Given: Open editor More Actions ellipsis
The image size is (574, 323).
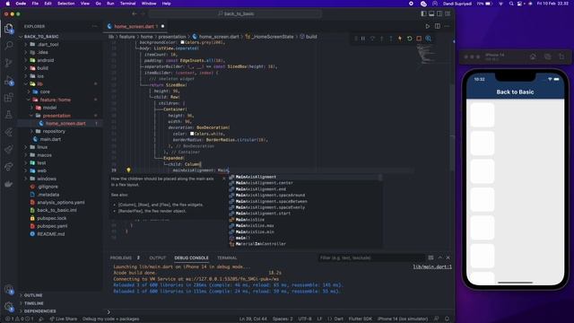Looking at the screenshot, I should [x=447, y=26].
